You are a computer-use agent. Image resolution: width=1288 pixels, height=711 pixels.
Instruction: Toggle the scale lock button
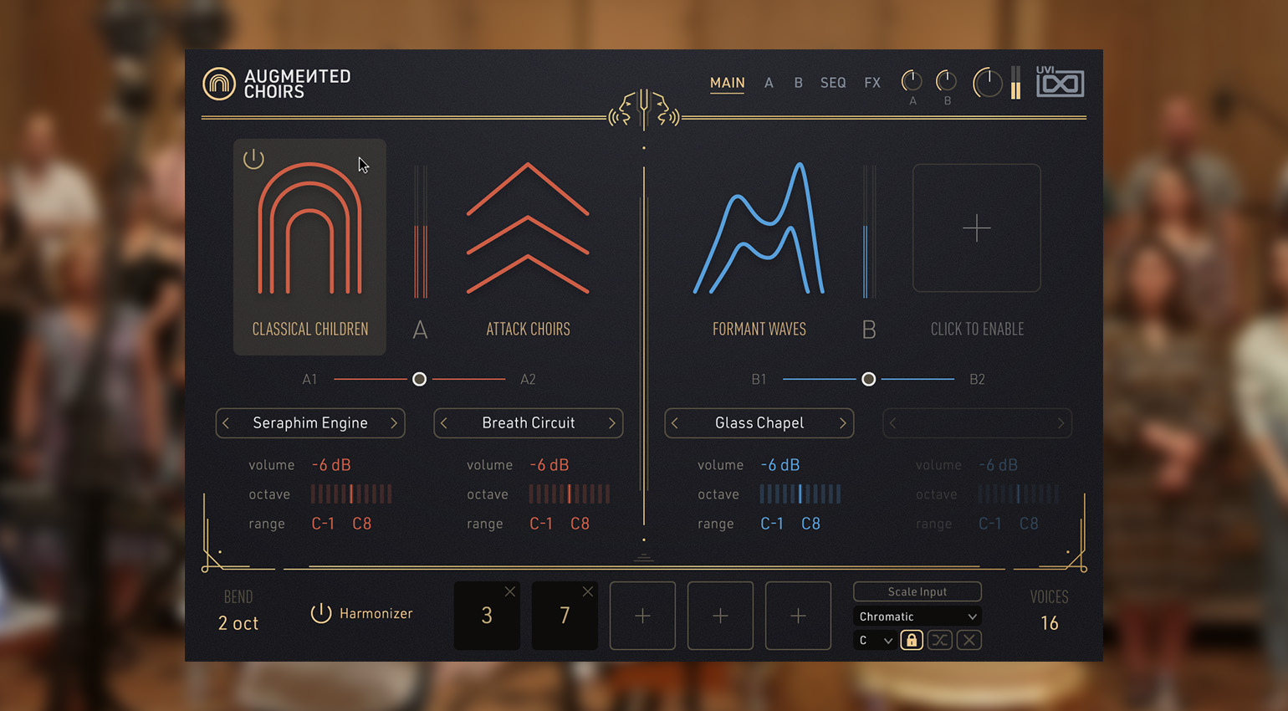pos(911,641)
